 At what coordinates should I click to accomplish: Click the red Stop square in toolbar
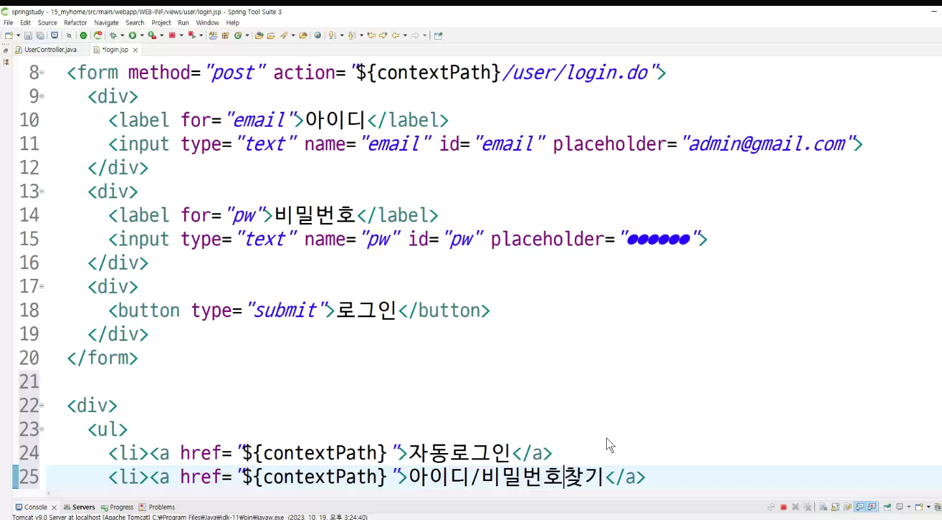click(172, 36)
